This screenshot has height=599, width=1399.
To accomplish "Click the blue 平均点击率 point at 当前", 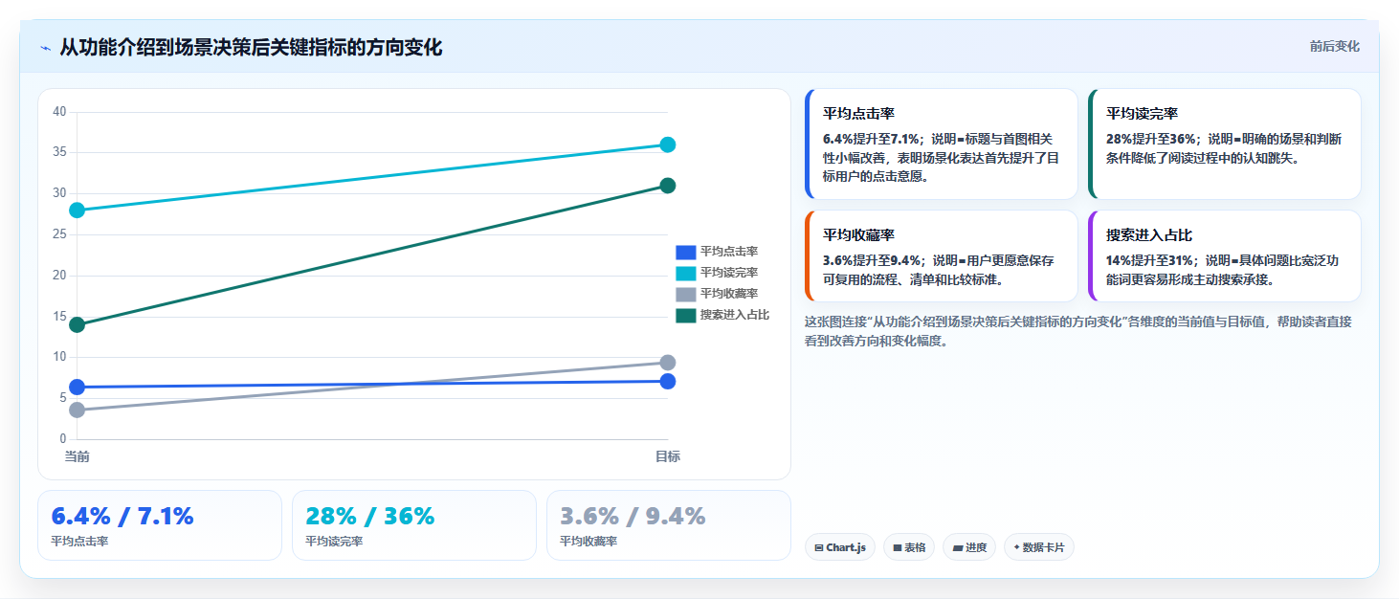I will 78,387.
